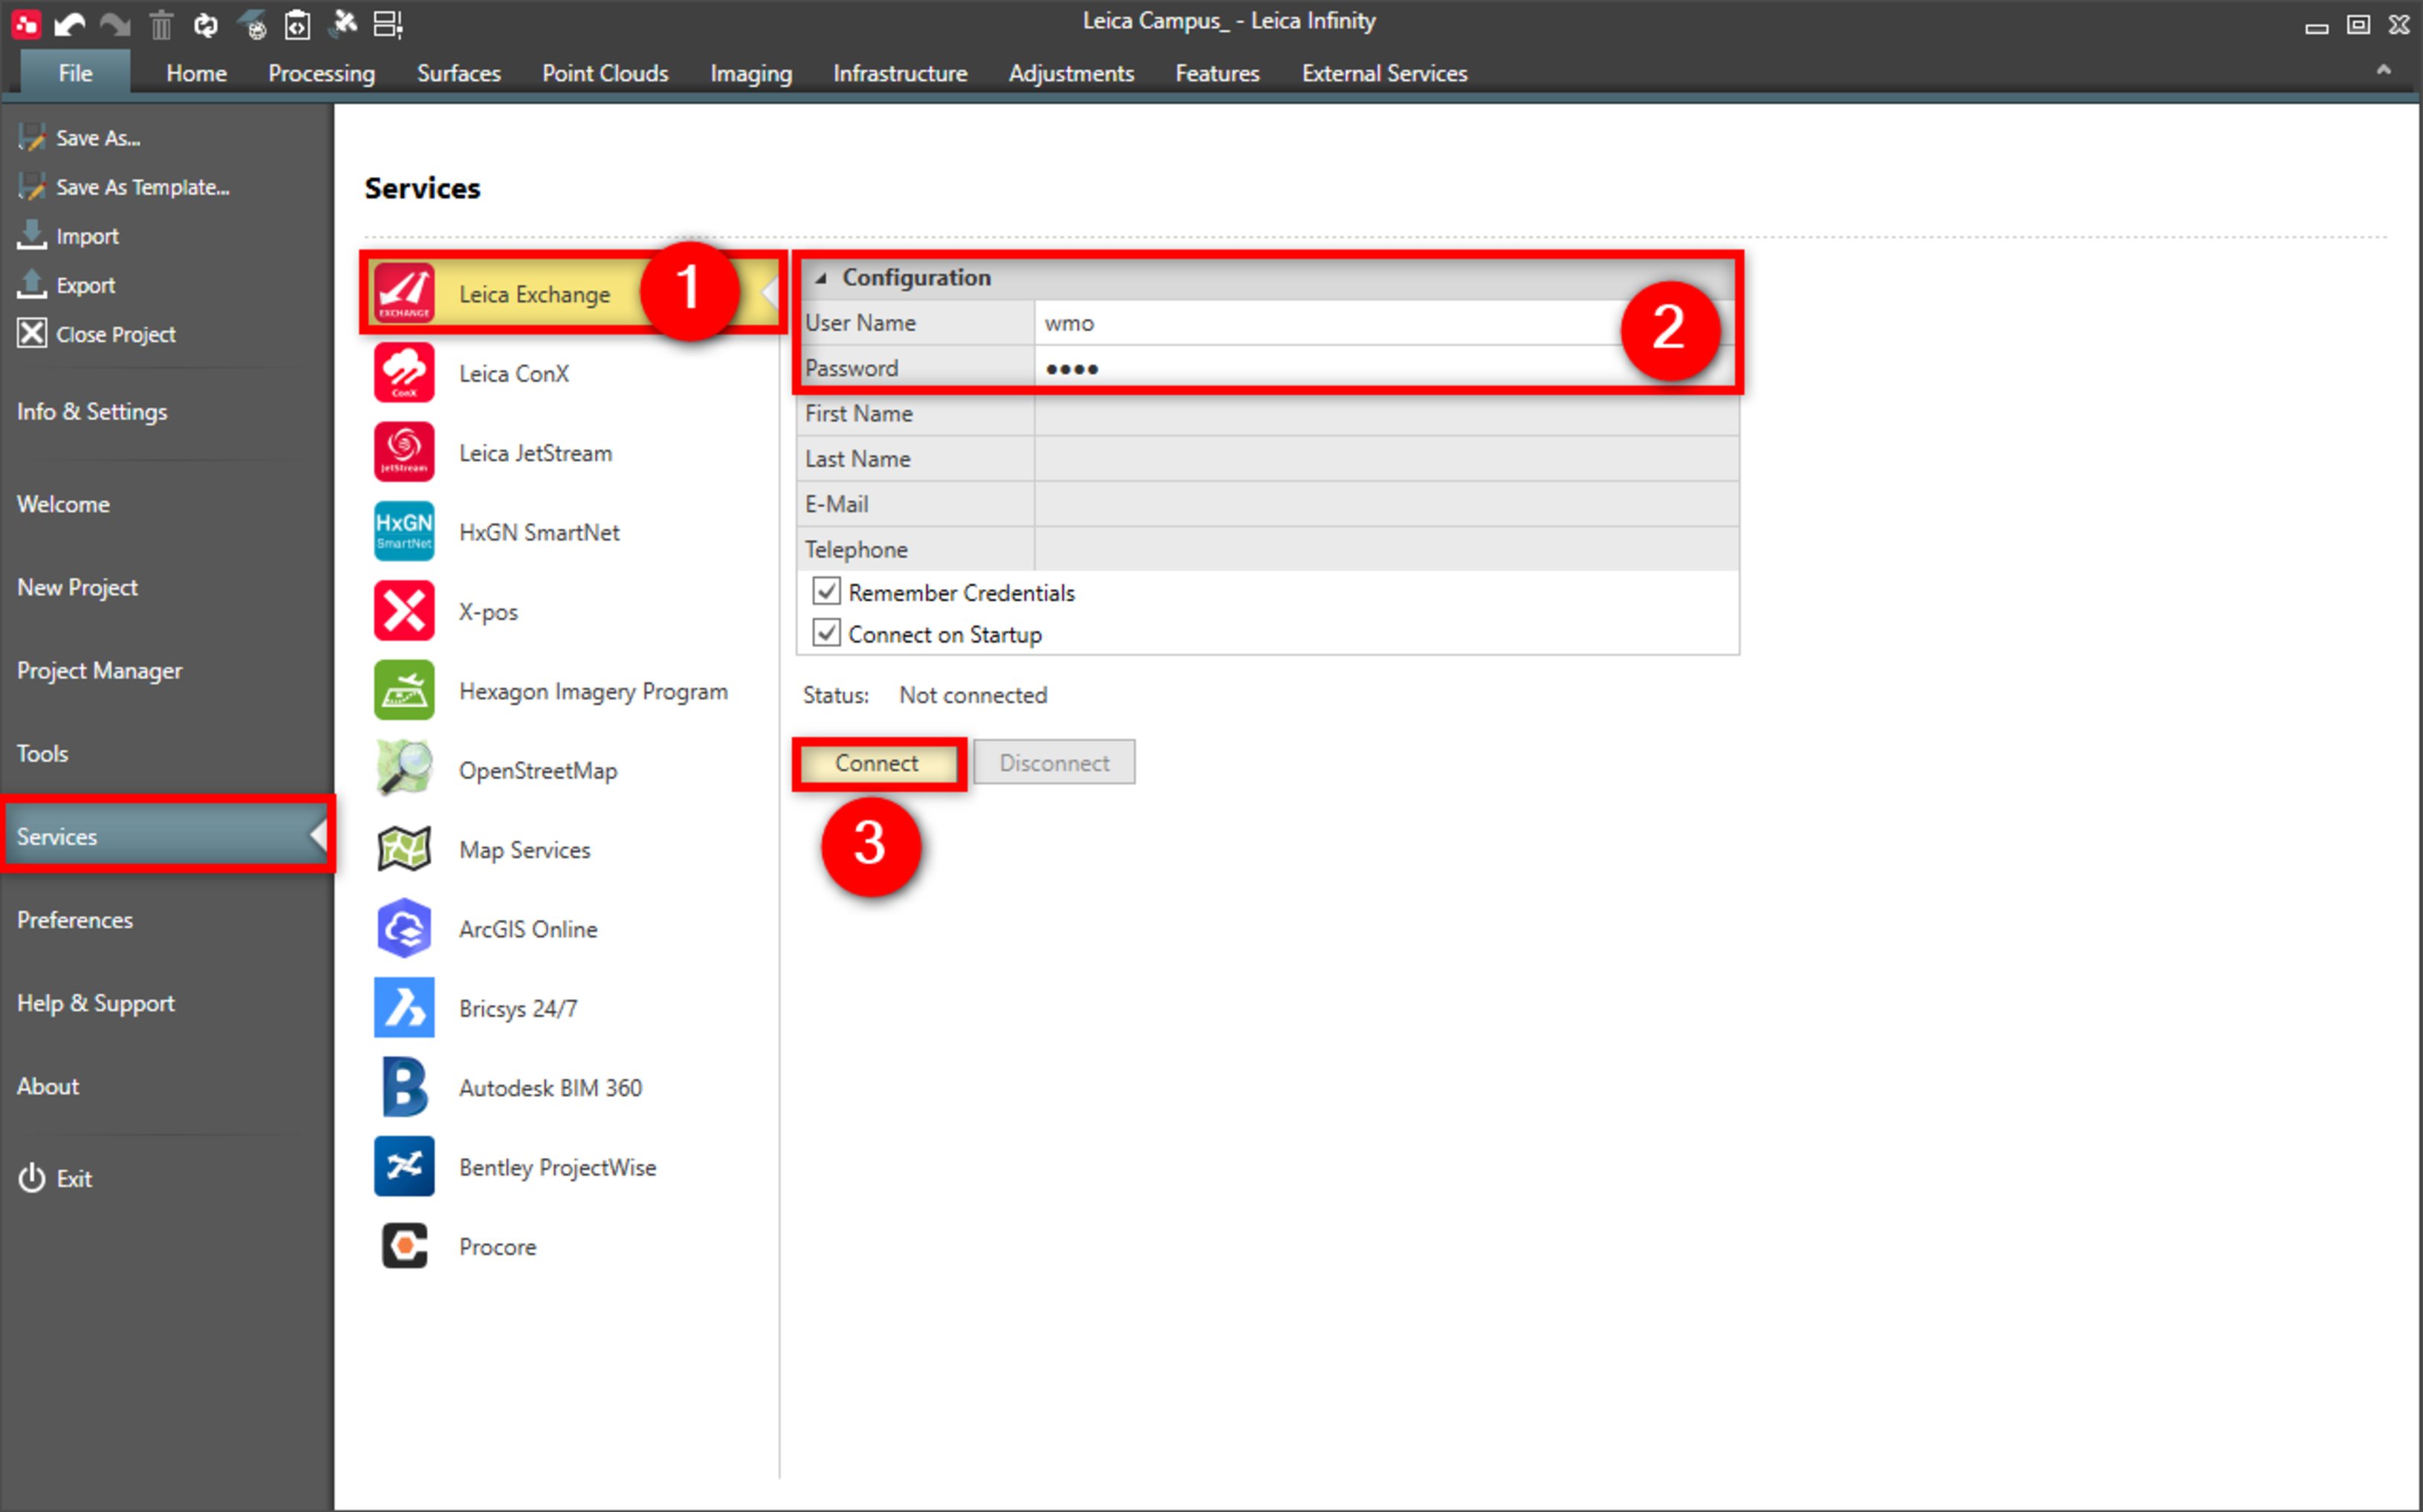Select the Leica JetStream service icon
Viewport: 2423px width, 1512px height.
(x=404, y=452)
